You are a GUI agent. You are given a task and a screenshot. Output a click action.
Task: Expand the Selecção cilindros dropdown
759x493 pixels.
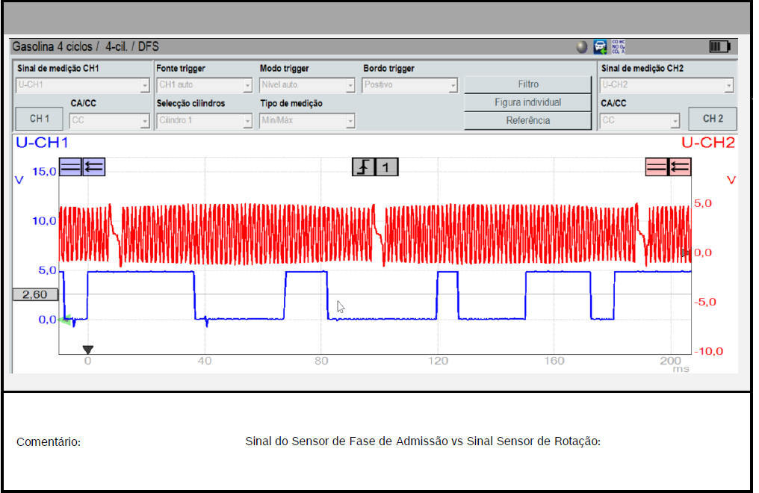(205, 120)
